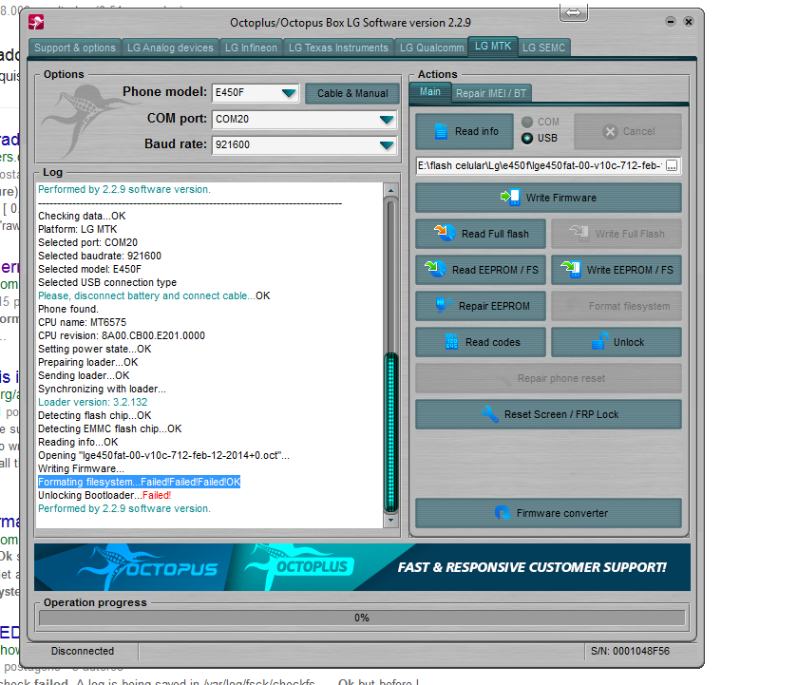Select the LG MTK tab

pyautogui.click(x=493, y=47)
